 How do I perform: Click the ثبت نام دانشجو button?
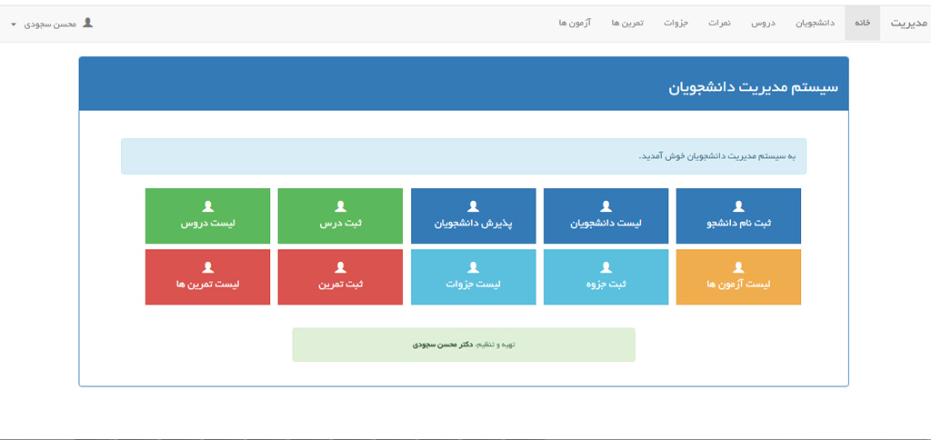point(738,216)
